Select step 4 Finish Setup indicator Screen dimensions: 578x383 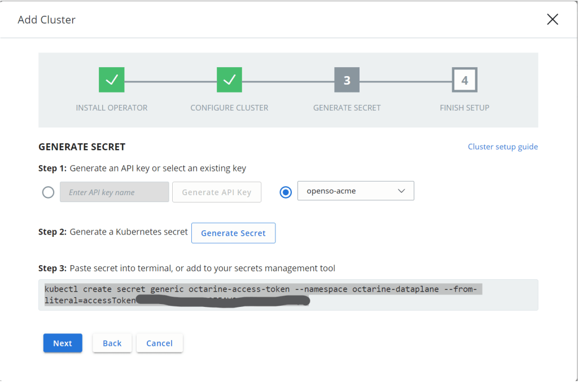pyautogui.click(x=465, y=80)
